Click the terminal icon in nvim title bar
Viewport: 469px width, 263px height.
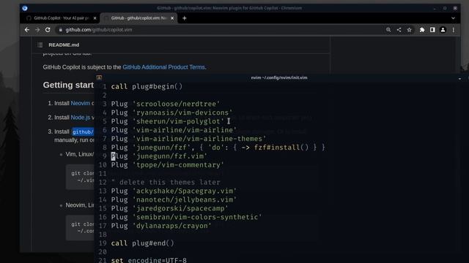[x=100, y=77]
